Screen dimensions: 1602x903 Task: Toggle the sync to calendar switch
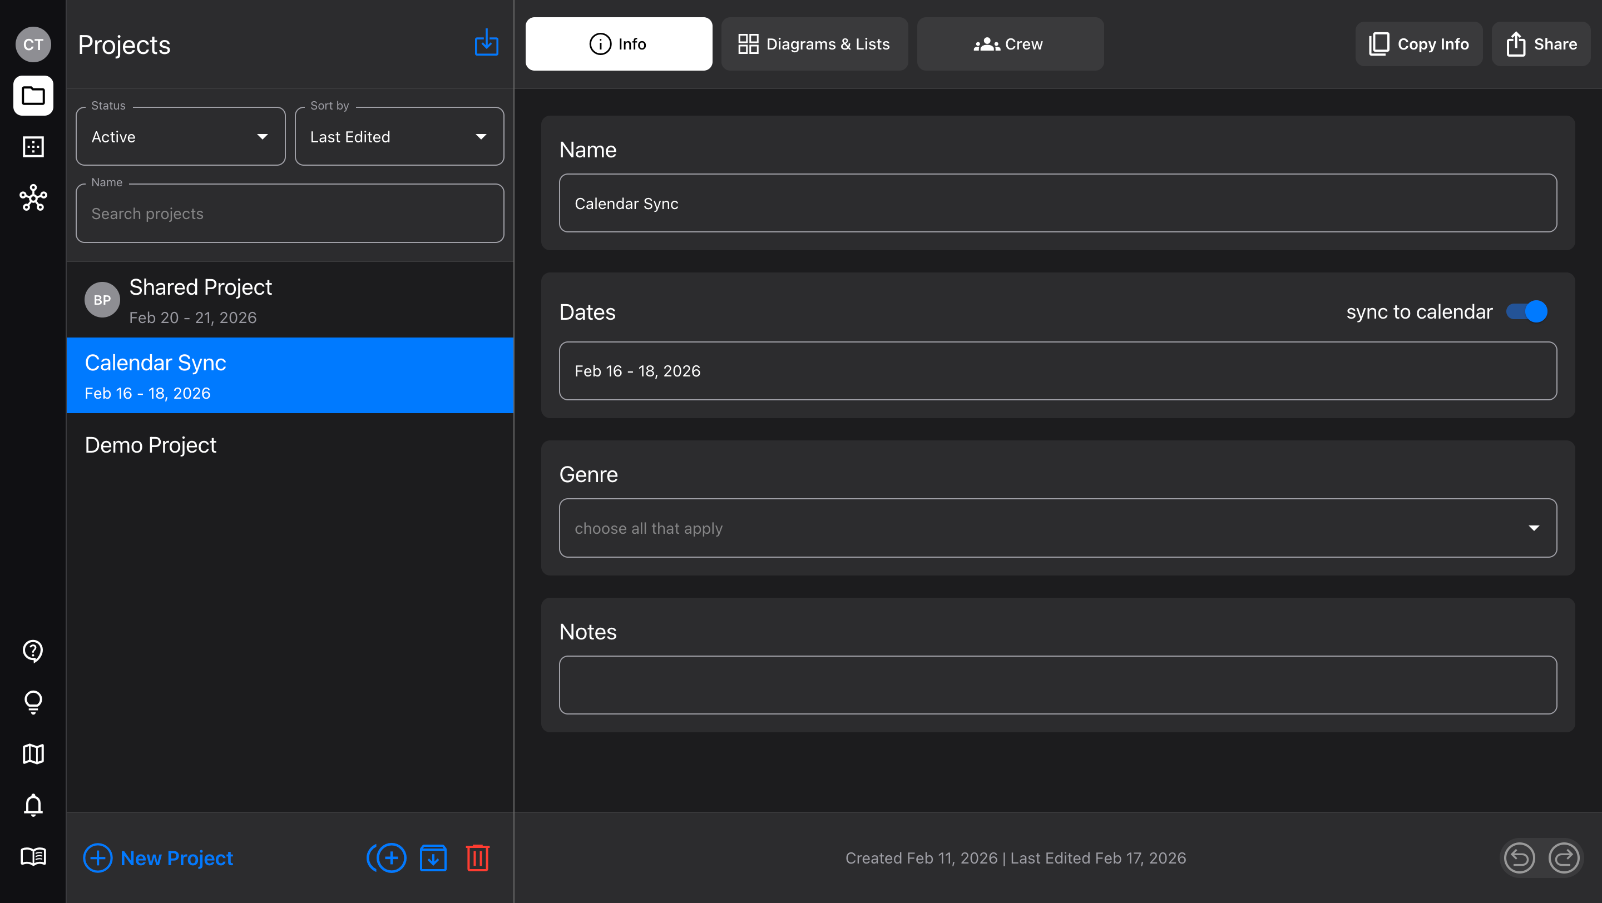coord(1526,311)
